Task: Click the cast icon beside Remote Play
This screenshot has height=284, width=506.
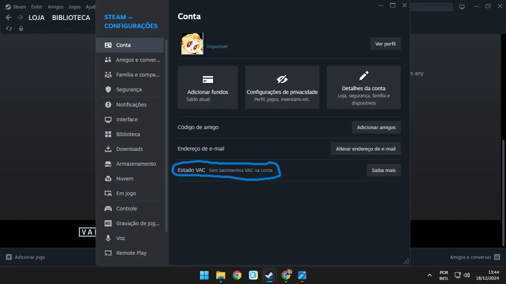Action: [108, 253]
